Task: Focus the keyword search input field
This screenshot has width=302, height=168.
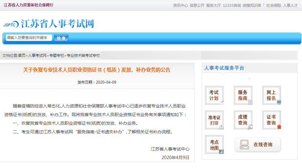Action: pyautogui.click(x=29, y=38)
